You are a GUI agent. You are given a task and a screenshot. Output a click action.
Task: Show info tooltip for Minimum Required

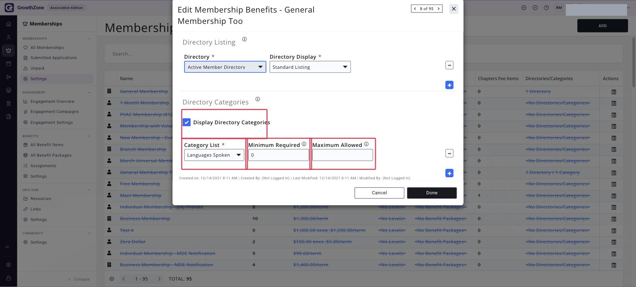click(304, 144)
